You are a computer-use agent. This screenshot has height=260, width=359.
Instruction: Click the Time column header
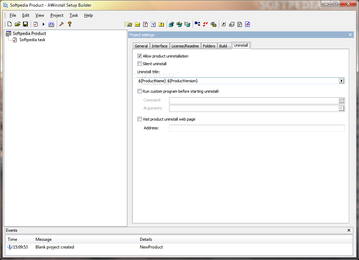click(x=19, y=239)
